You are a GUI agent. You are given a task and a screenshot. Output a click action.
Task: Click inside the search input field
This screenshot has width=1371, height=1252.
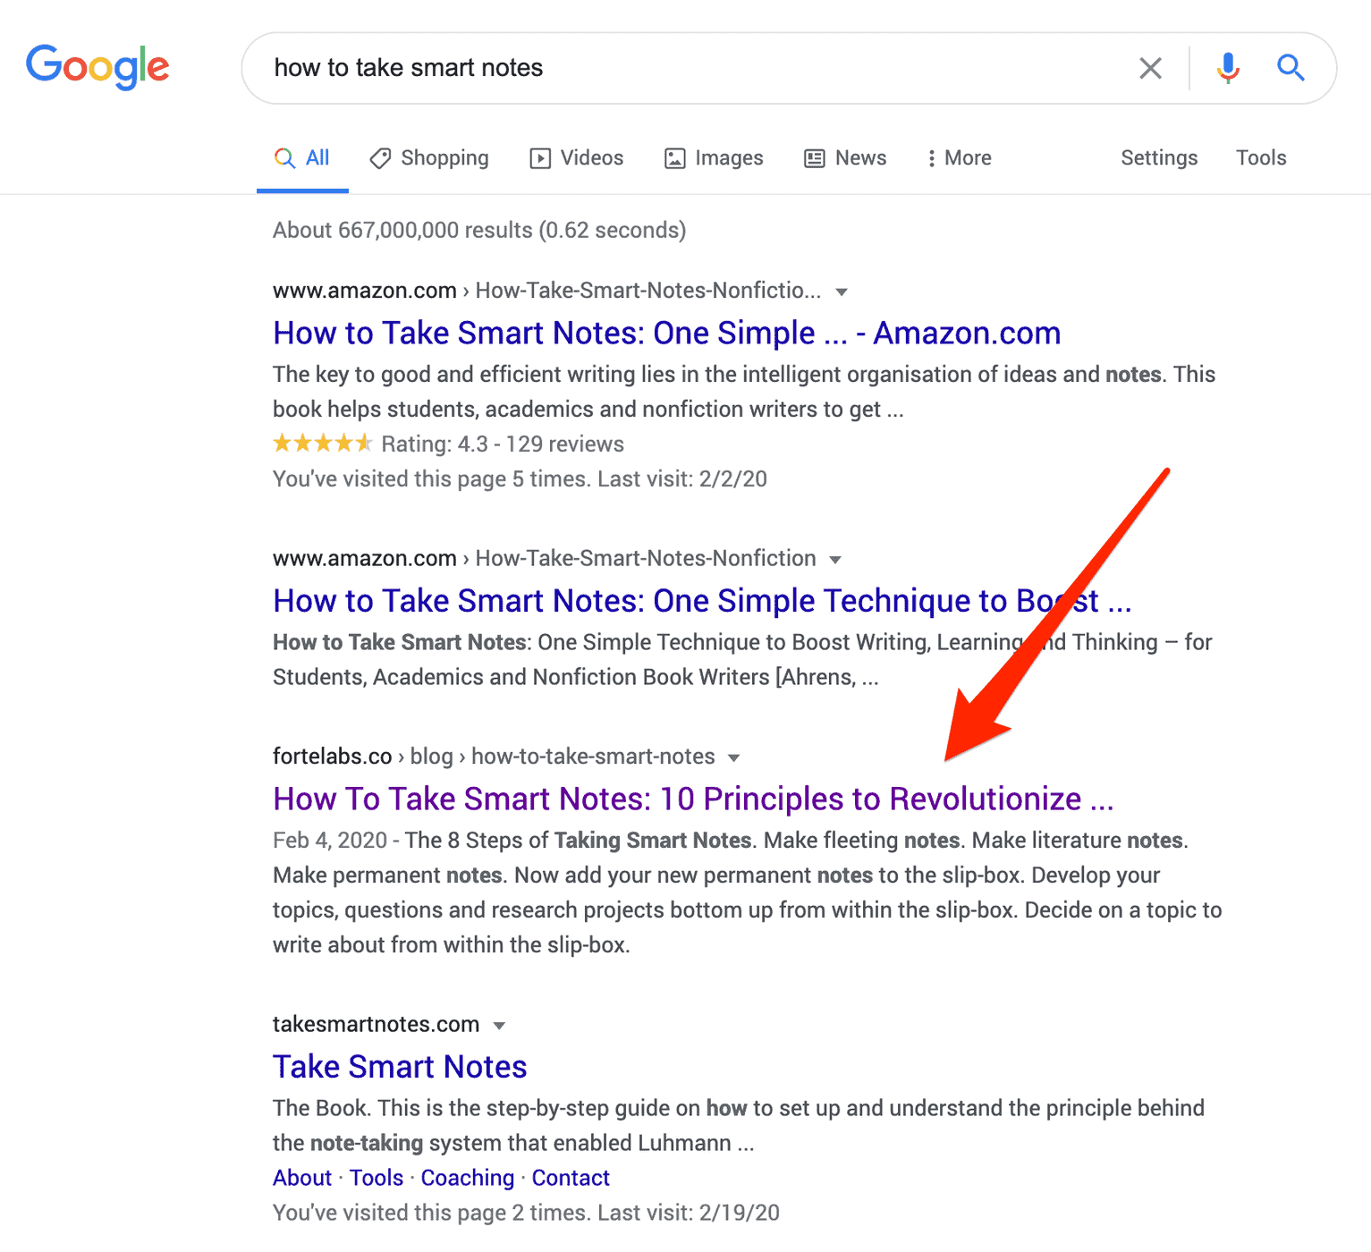[626, 67]
